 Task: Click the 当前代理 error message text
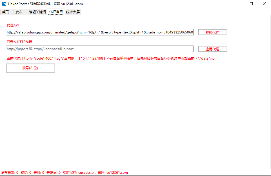tap(112, 58)
